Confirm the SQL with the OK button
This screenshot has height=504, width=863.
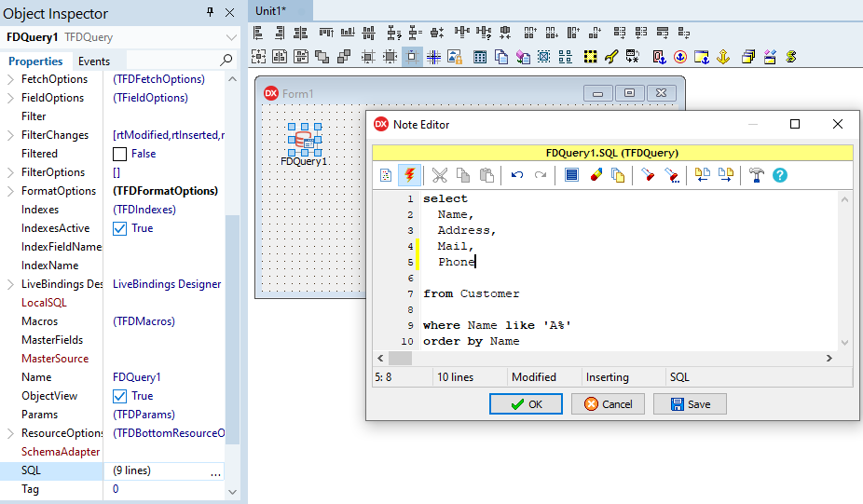(x=526, y=404)
